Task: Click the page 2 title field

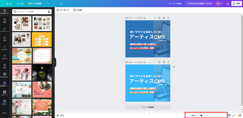Action: click(x=140, y=62)
